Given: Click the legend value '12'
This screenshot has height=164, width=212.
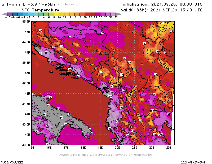Looking at the screenshot, I should pos(64,17).
